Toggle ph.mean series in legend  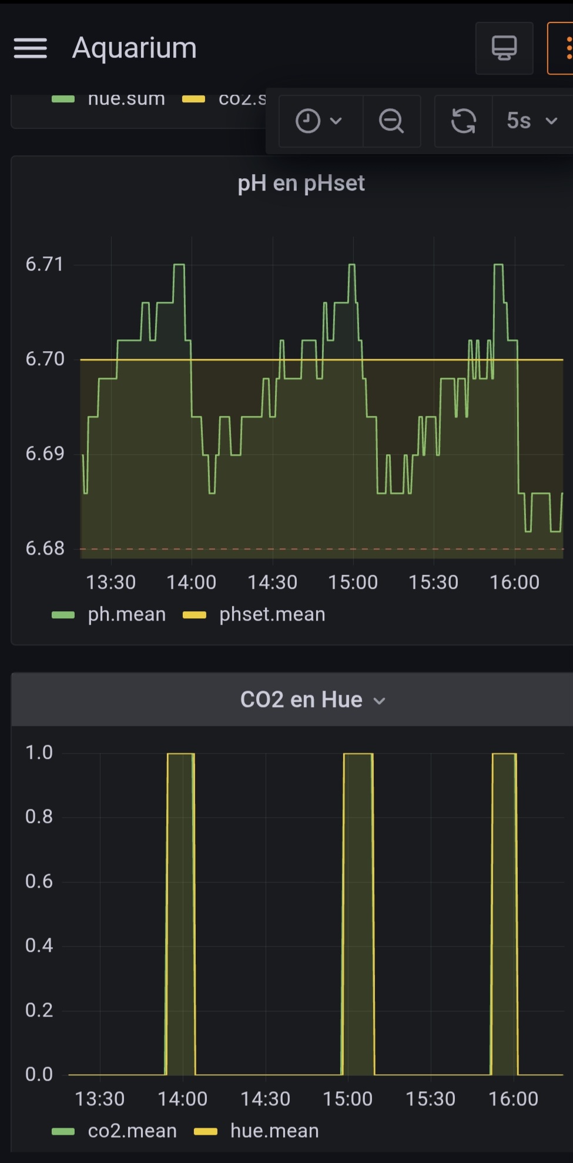[x=126, y=614]
